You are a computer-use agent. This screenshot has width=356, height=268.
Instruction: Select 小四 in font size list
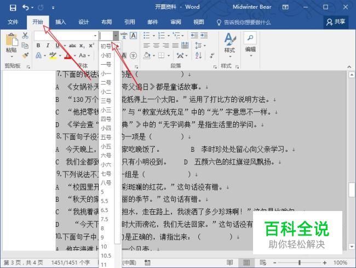(106, 128)
